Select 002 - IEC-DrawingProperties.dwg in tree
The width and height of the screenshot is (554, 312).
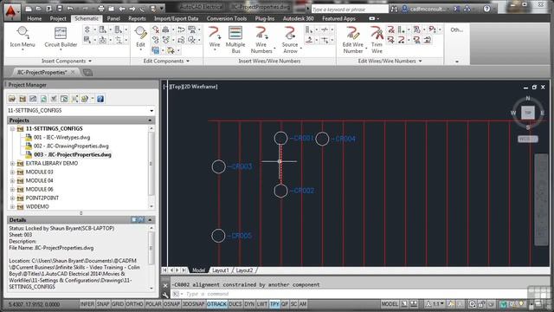[x=71, y=146]
